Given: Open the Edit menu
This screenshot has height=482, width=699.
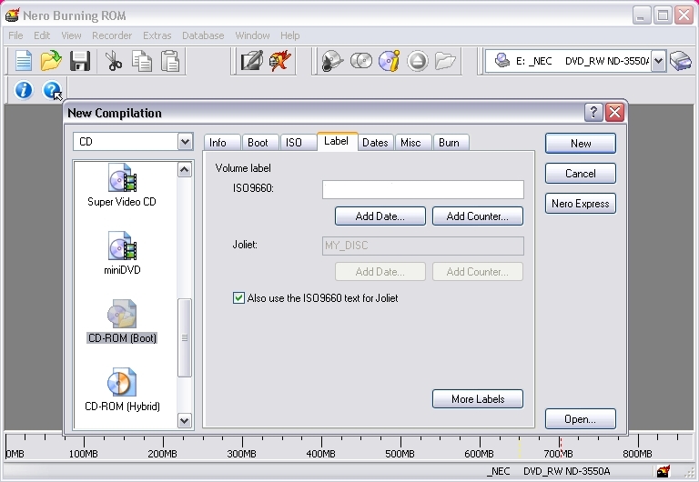Looking at the screenshot, I should point(42,35).
